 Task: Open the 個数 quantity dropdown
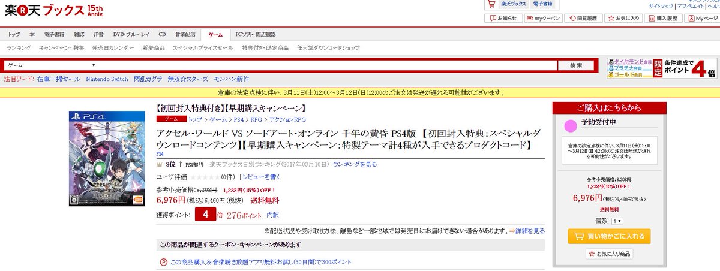617,221
